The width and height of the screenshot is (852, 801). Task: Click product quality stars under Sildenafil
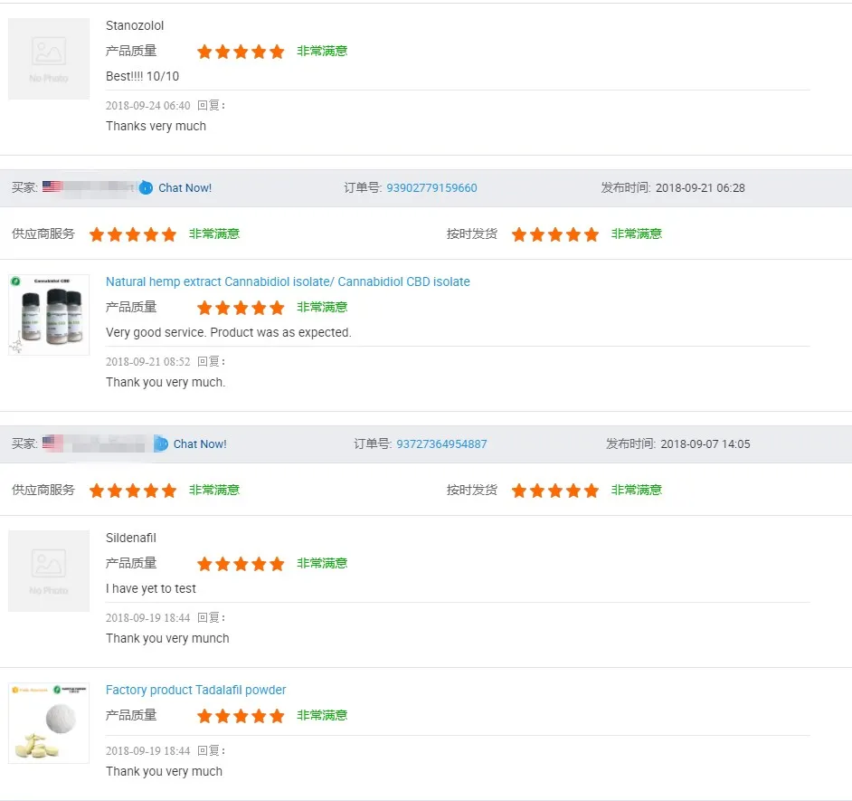[241, 564]
